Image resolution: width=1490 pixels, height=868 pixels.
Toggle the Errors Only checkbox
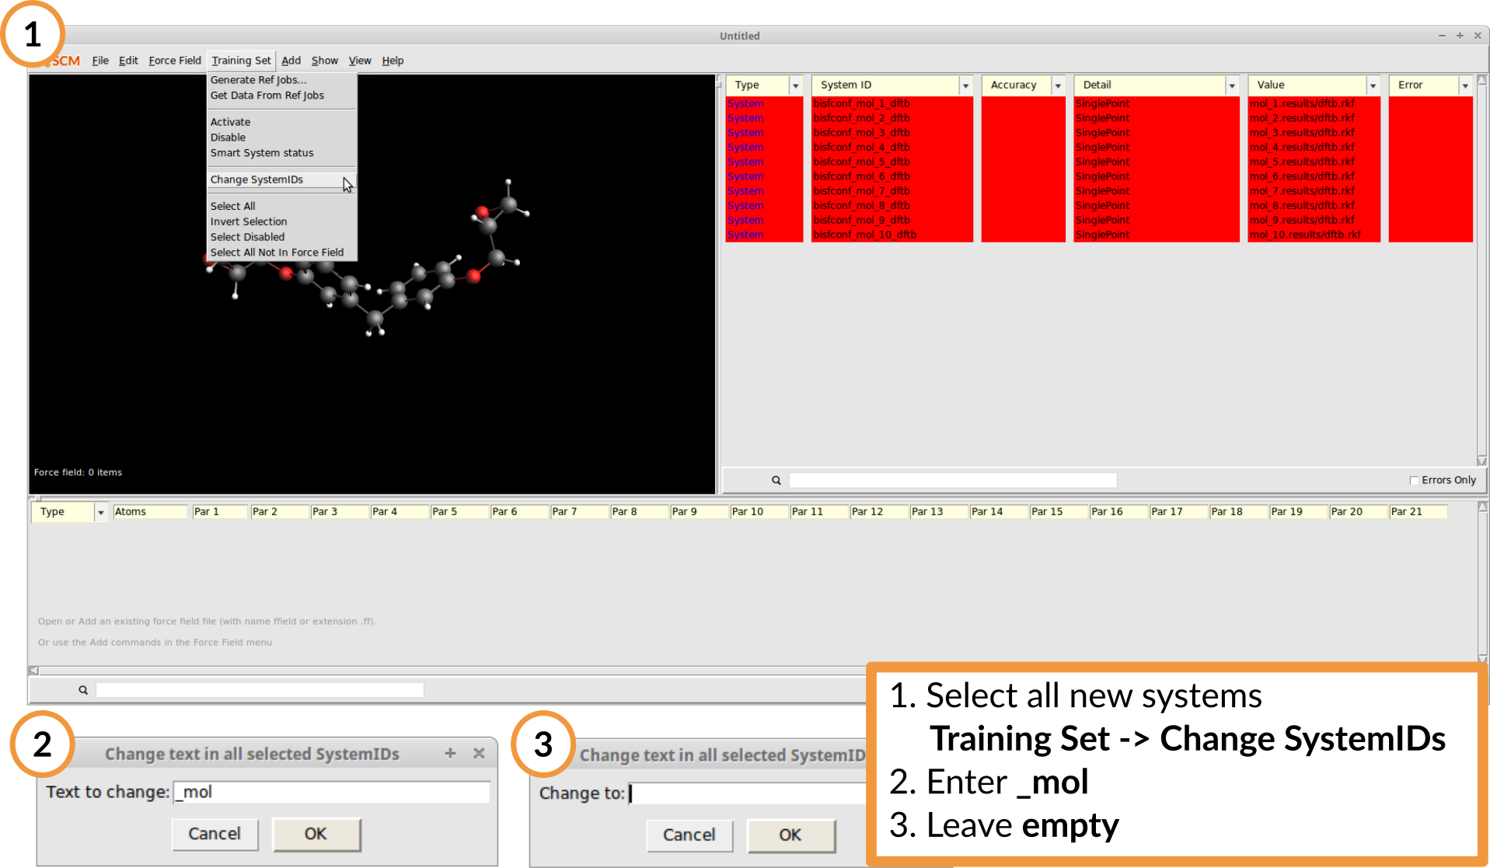1414,480
